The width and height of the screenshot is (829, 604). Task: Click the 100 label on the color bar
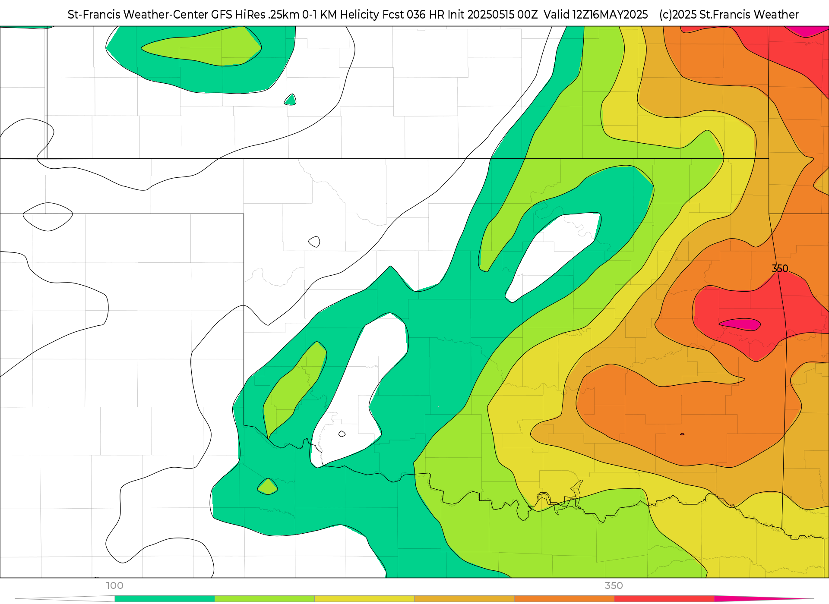[115, 585]
